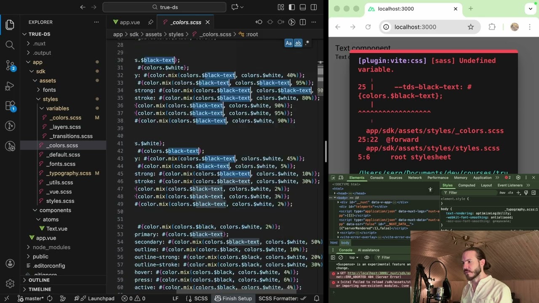
Task: Open editor more actions ellipsis menu
Action: click(x=314, y=22)
